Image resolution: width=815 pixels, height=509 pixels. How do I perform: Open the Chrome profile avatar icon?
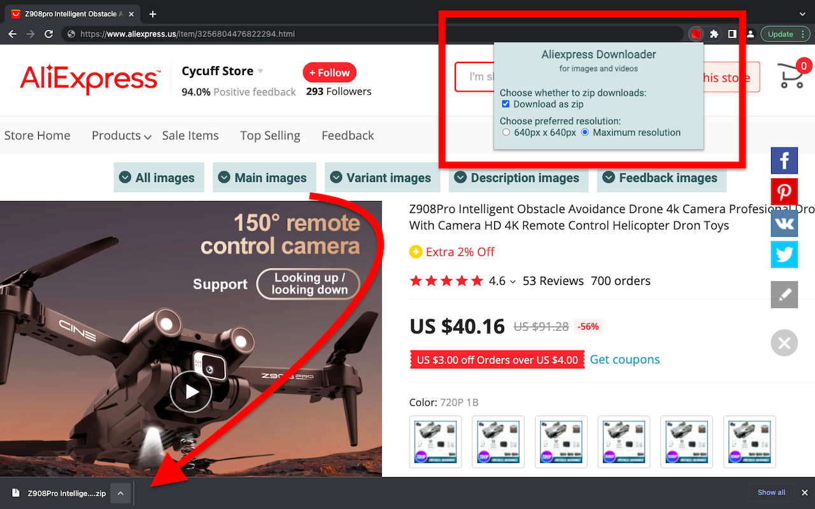coord(750,34)
